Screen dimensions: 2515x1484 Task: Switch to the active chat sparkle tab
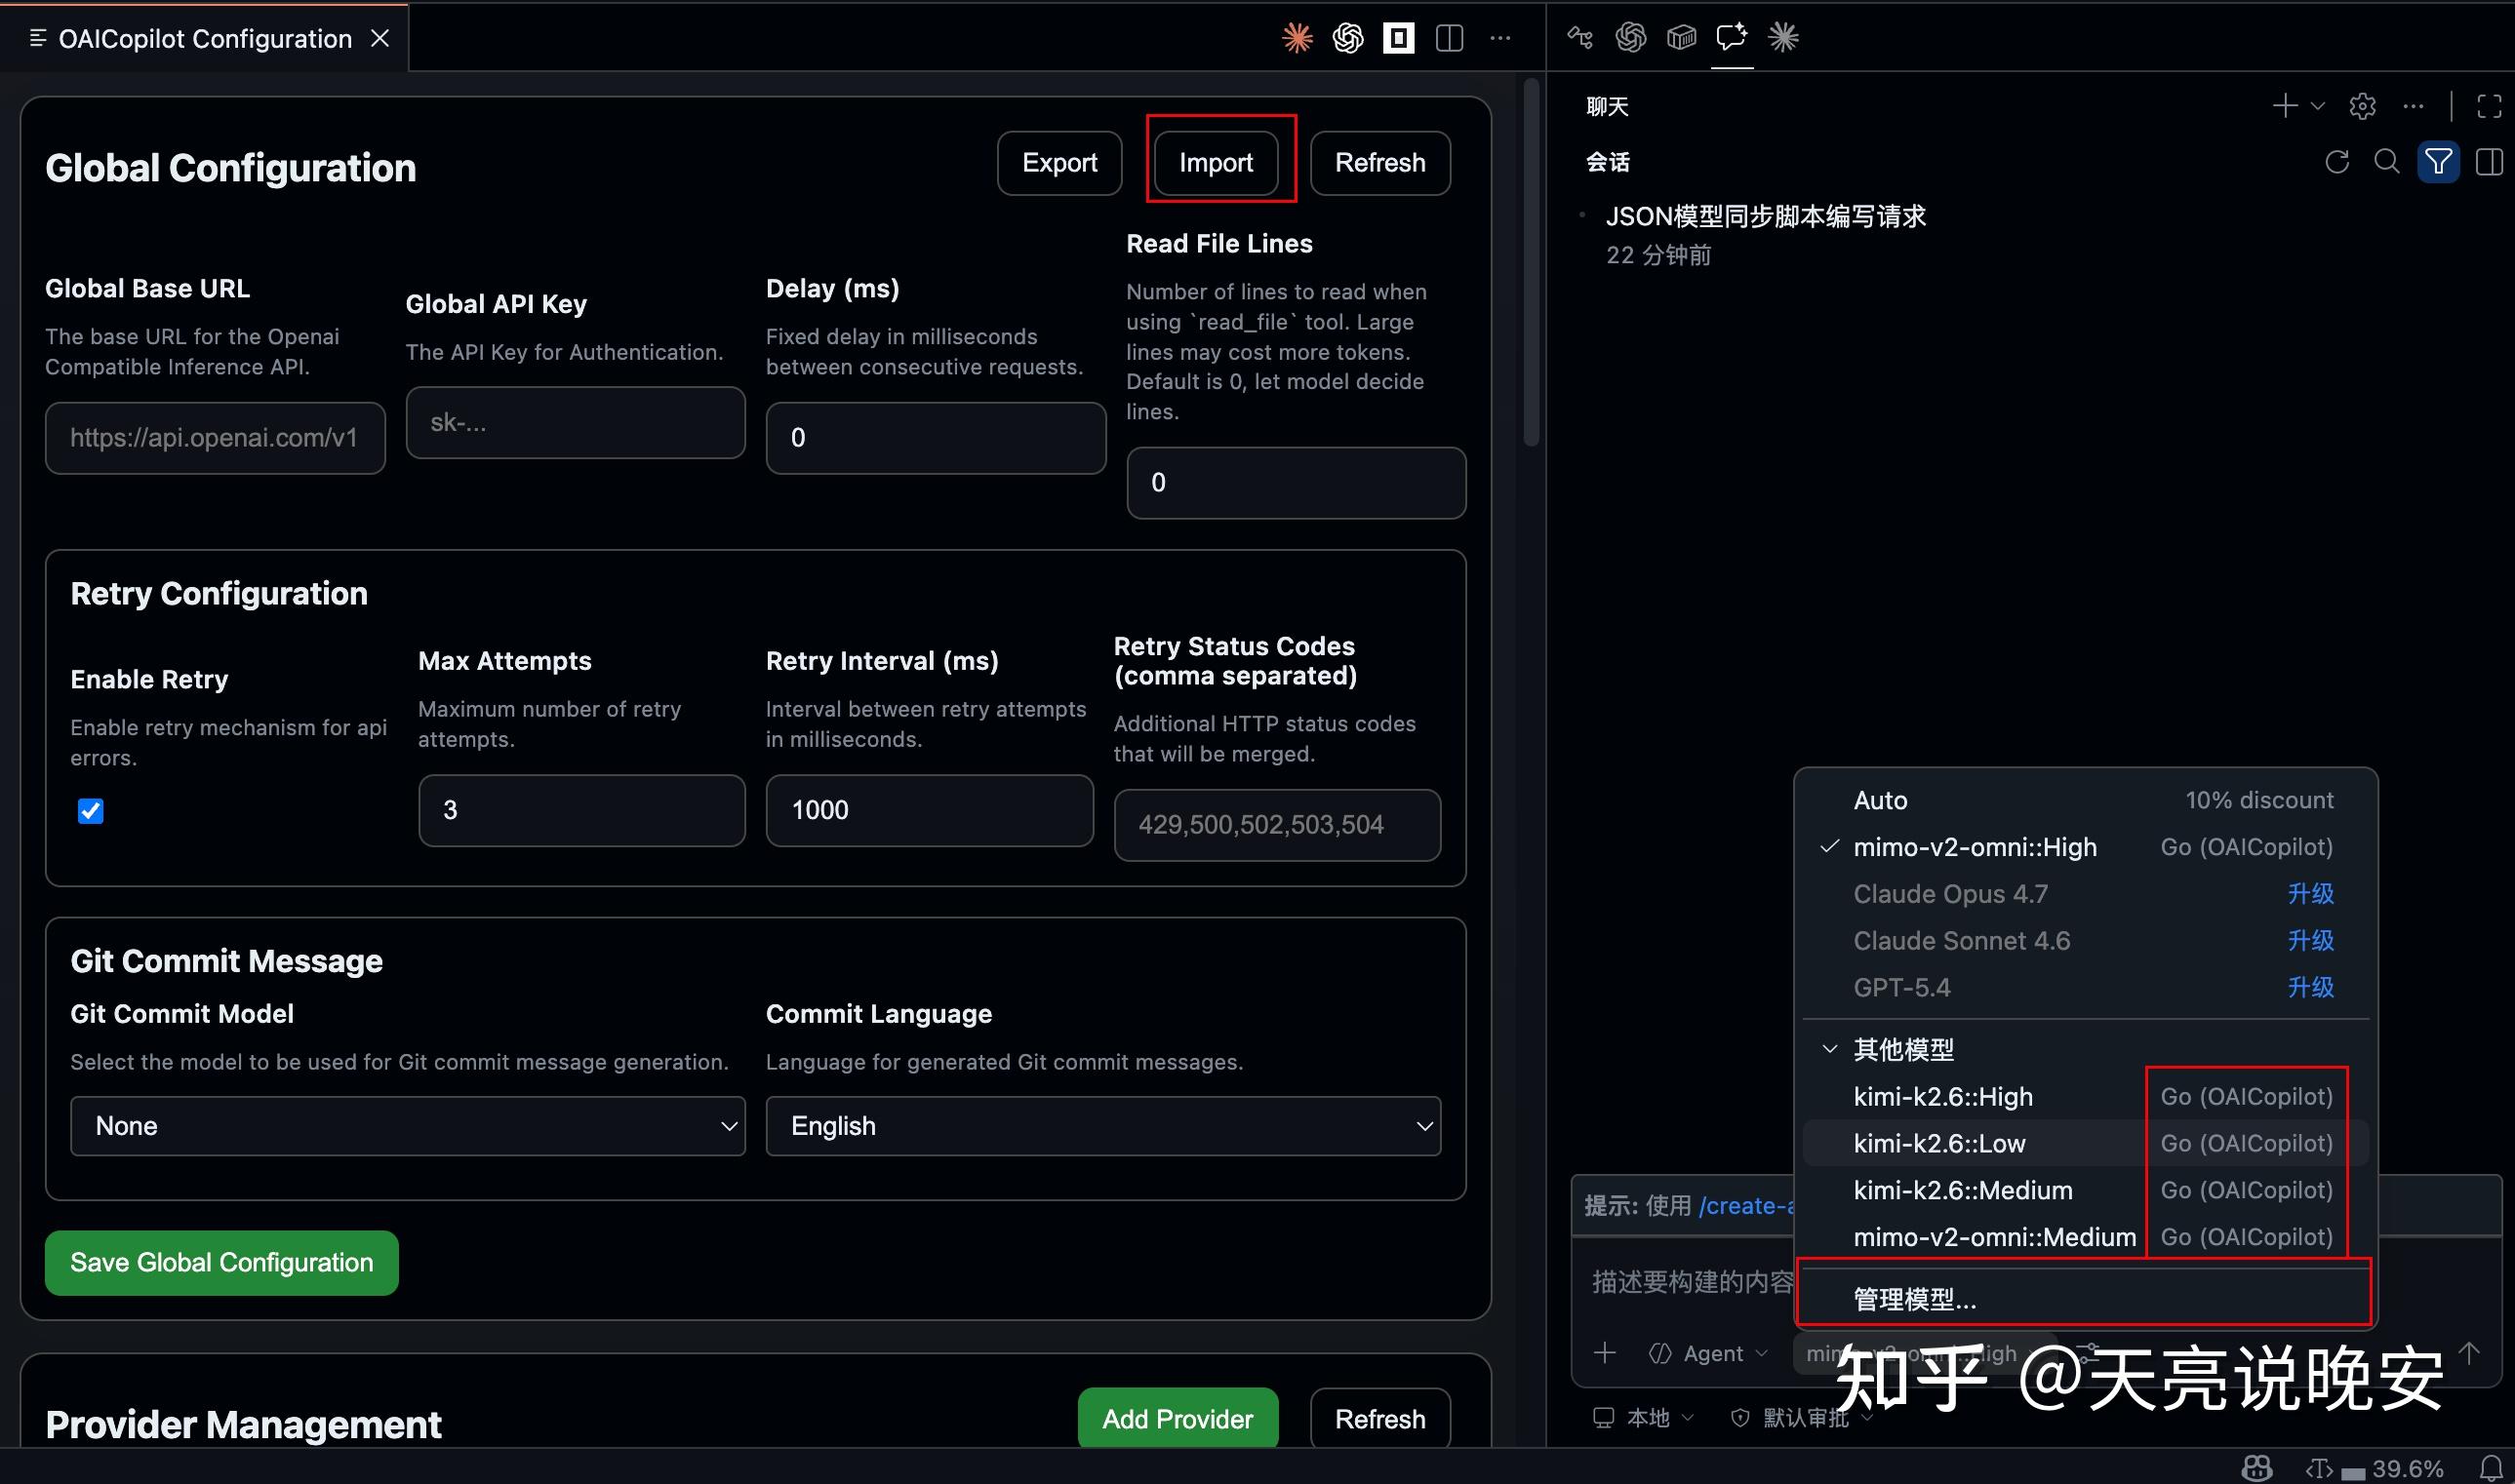coord(1732,37)
